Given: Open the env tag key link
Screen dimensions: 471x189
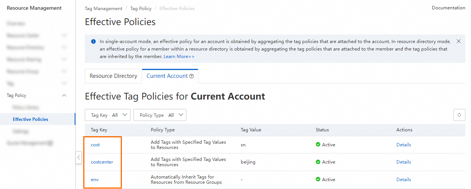Looking at the screenshot, I should click(x=94, y=180).
